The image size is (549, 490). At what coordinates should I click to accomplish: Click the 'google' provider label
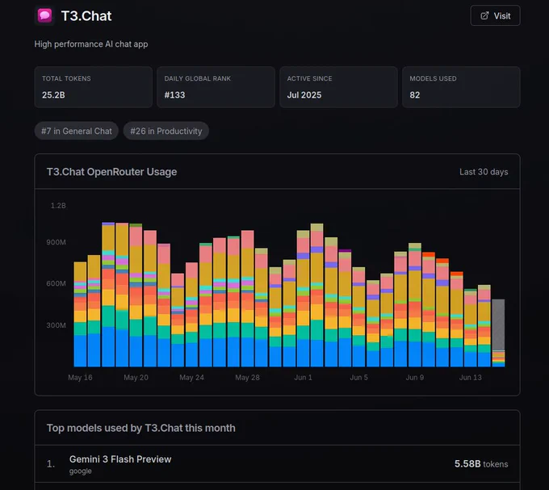[81, 471]
